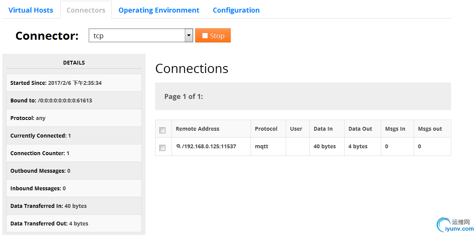Click the Msgs out column header
Screen dimensions: 476x235
coord(430,129)
